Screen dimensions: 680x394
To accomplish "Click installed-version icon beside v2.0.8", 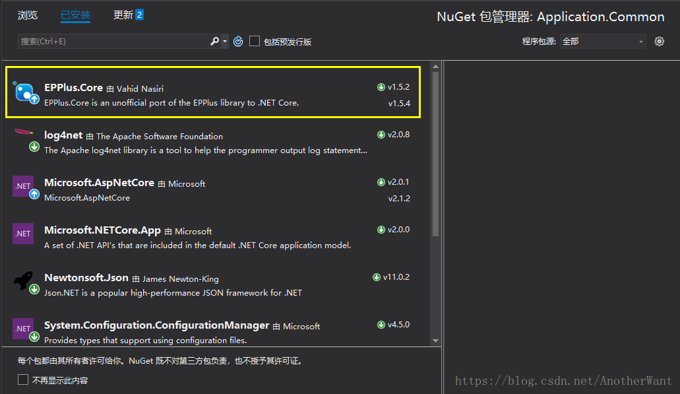I will click(x=381, y=135).
